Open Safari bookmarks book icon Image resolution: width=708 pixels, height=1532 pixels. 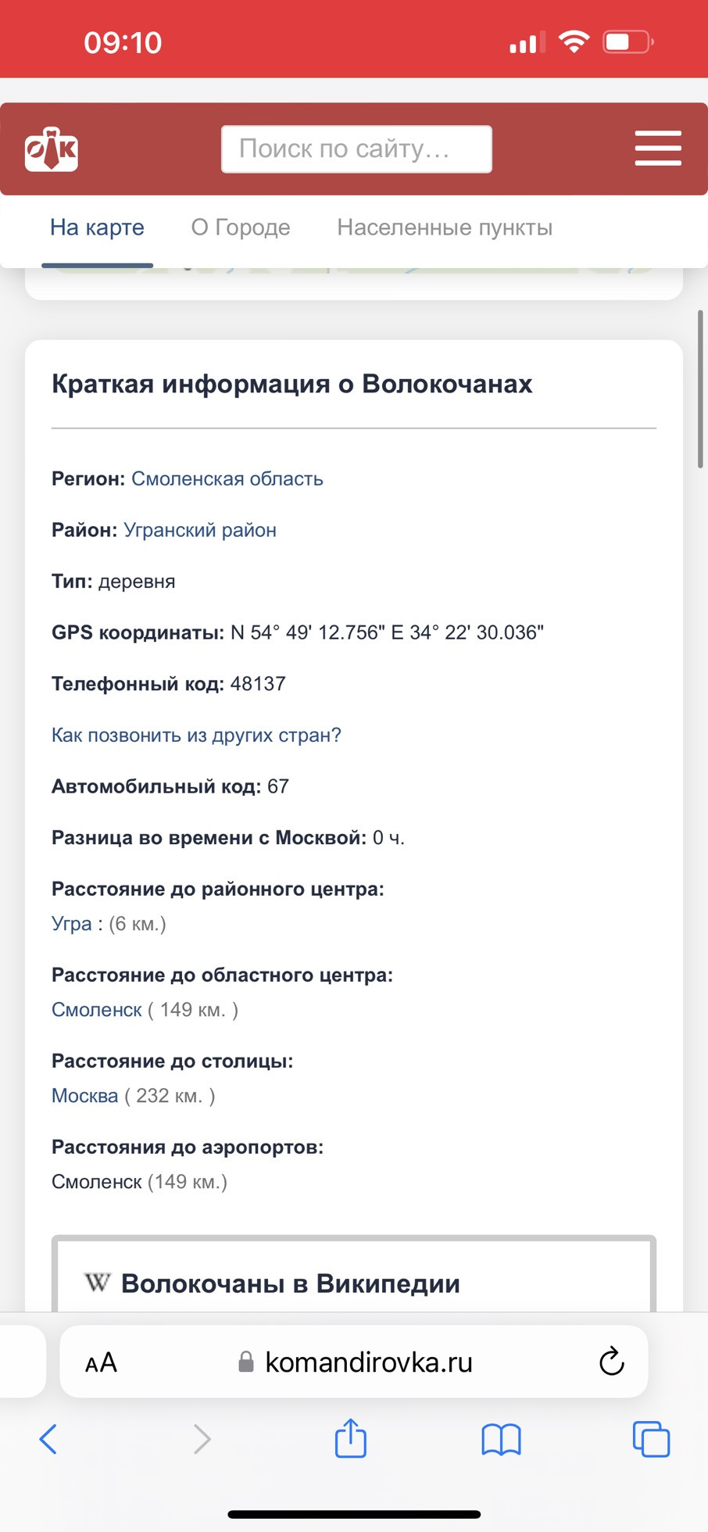coord(501,1439)
